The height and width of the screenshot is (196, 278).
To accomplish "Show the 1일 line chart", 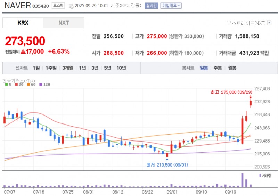I will point(36,68).
